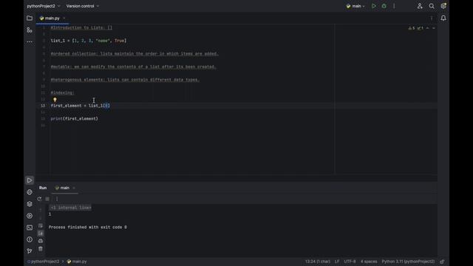Click the list_1 assignment line
The image size is (473, 266).
pos(89,41)
